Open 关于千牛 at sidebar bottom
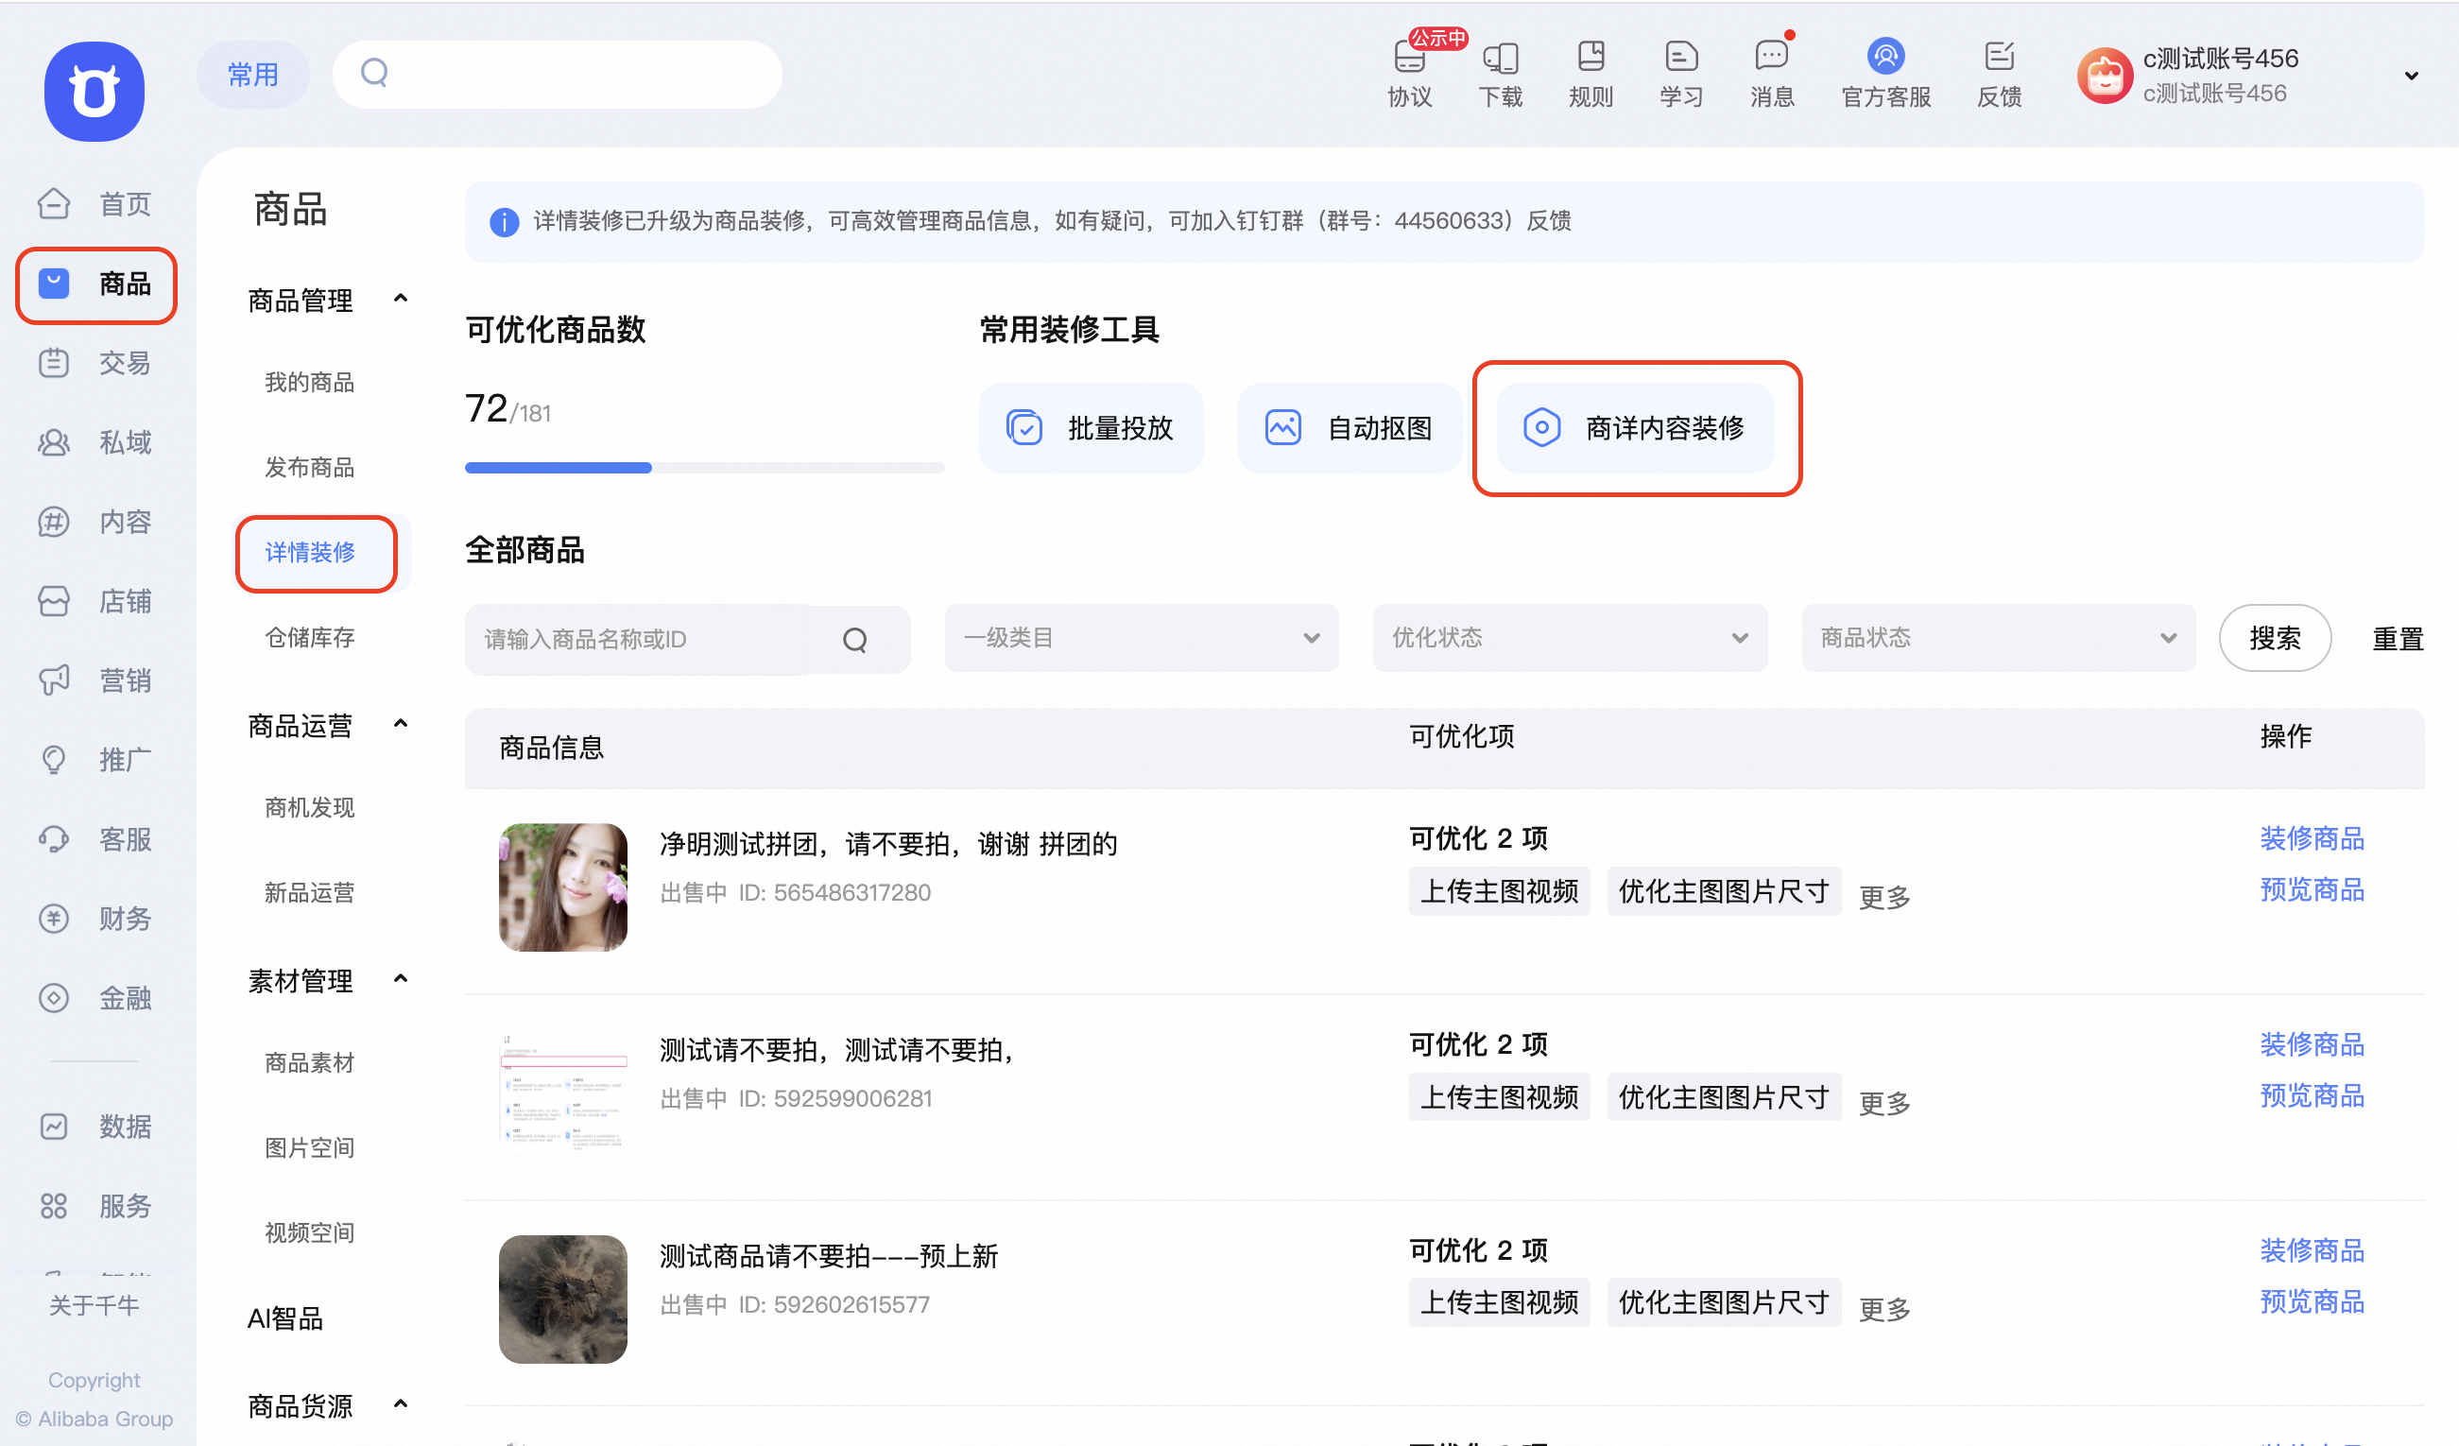The image size is (2459, 1446). click(x=95, y=1304)
